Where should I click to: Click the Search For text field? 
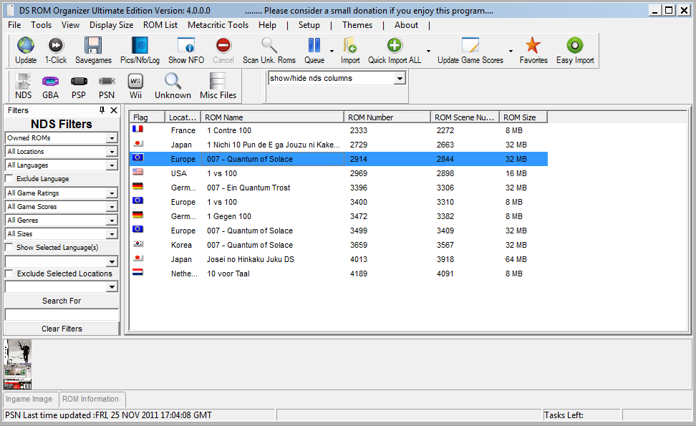pos(62,314)
